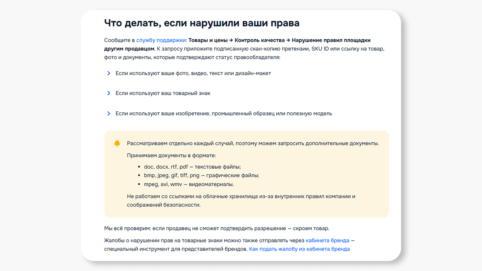Click the blue chevron beside the invention row
The height and width of the screenshot is (271, 482).
tap(108, 113)
